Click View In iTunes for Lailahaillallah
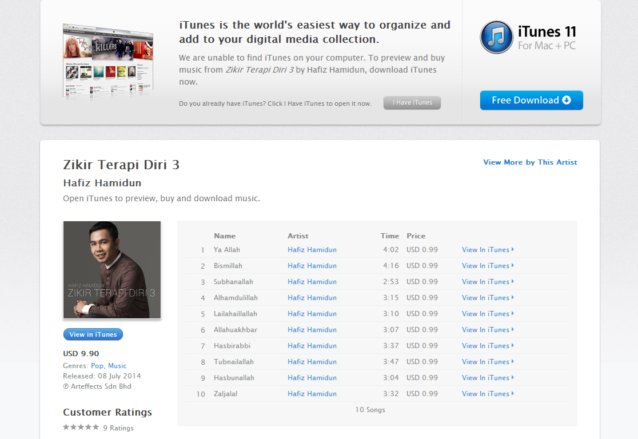The width and height of the screenshot is (638, 439). 488,313
